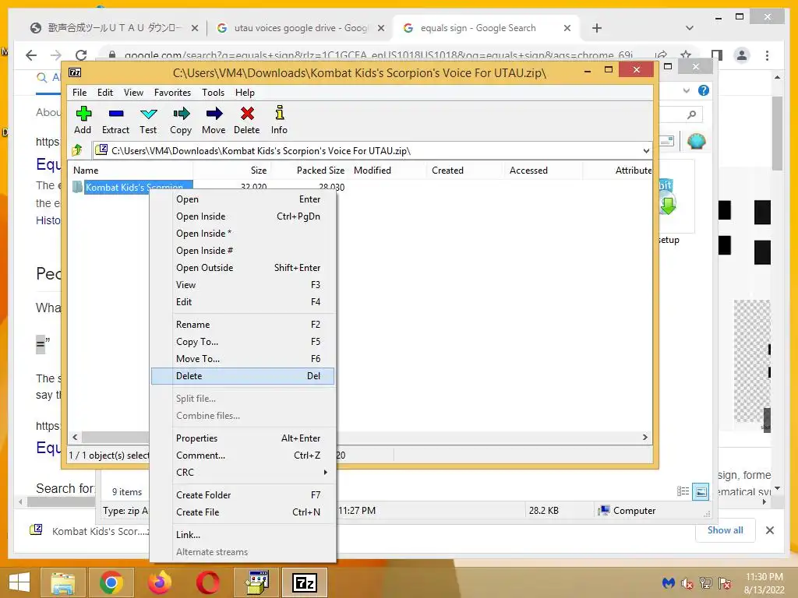
Task: Click the installer taskbar icon
Action: (x=256, y=582)
